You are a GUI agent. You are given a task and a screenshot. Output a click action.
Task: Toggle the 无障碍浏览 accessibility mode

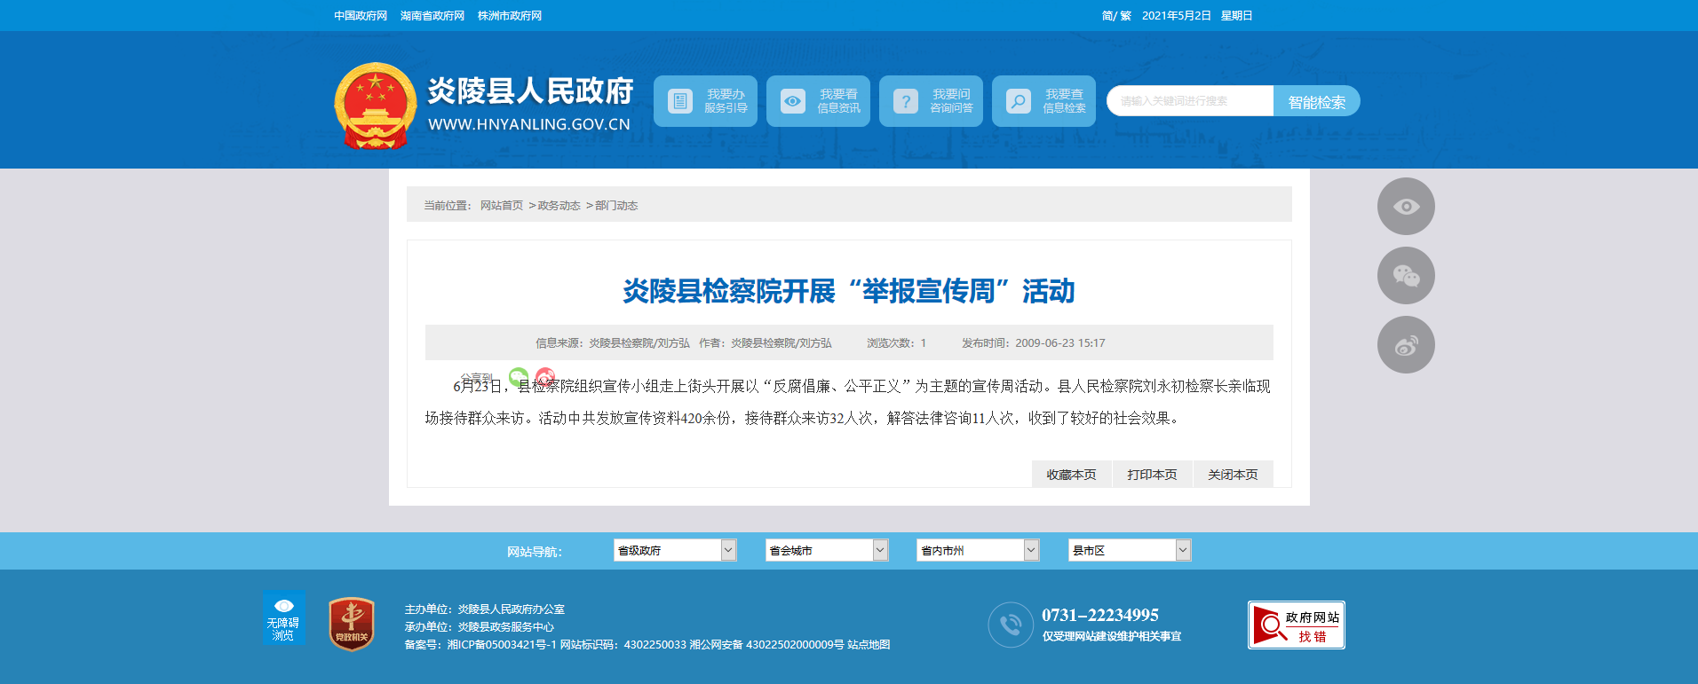(x=283, y=618)
